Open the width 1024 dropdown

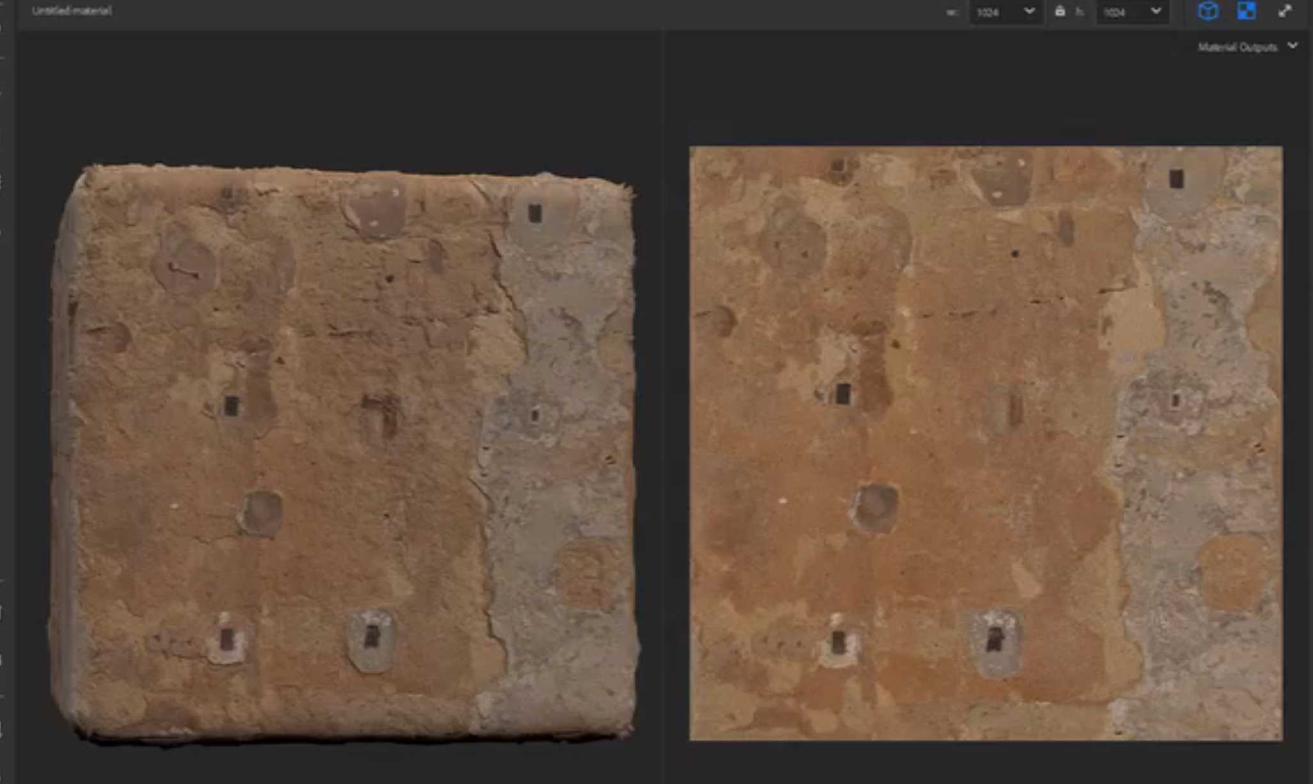coord(1005,12)
